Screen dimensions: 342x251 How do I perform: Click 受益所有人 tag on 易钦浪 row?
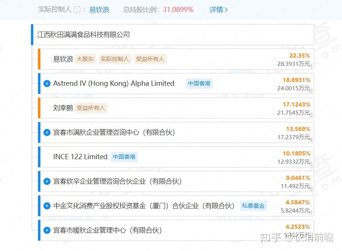[x=150, y=59]
